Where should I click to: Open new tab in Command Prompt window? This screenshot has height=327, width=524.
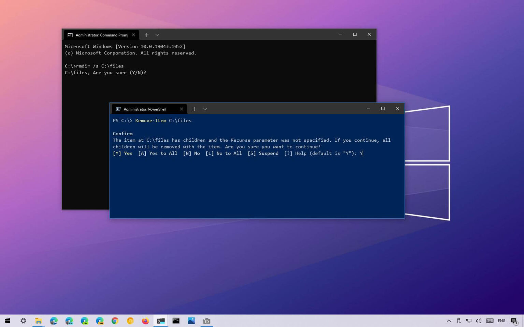point(146,35)
